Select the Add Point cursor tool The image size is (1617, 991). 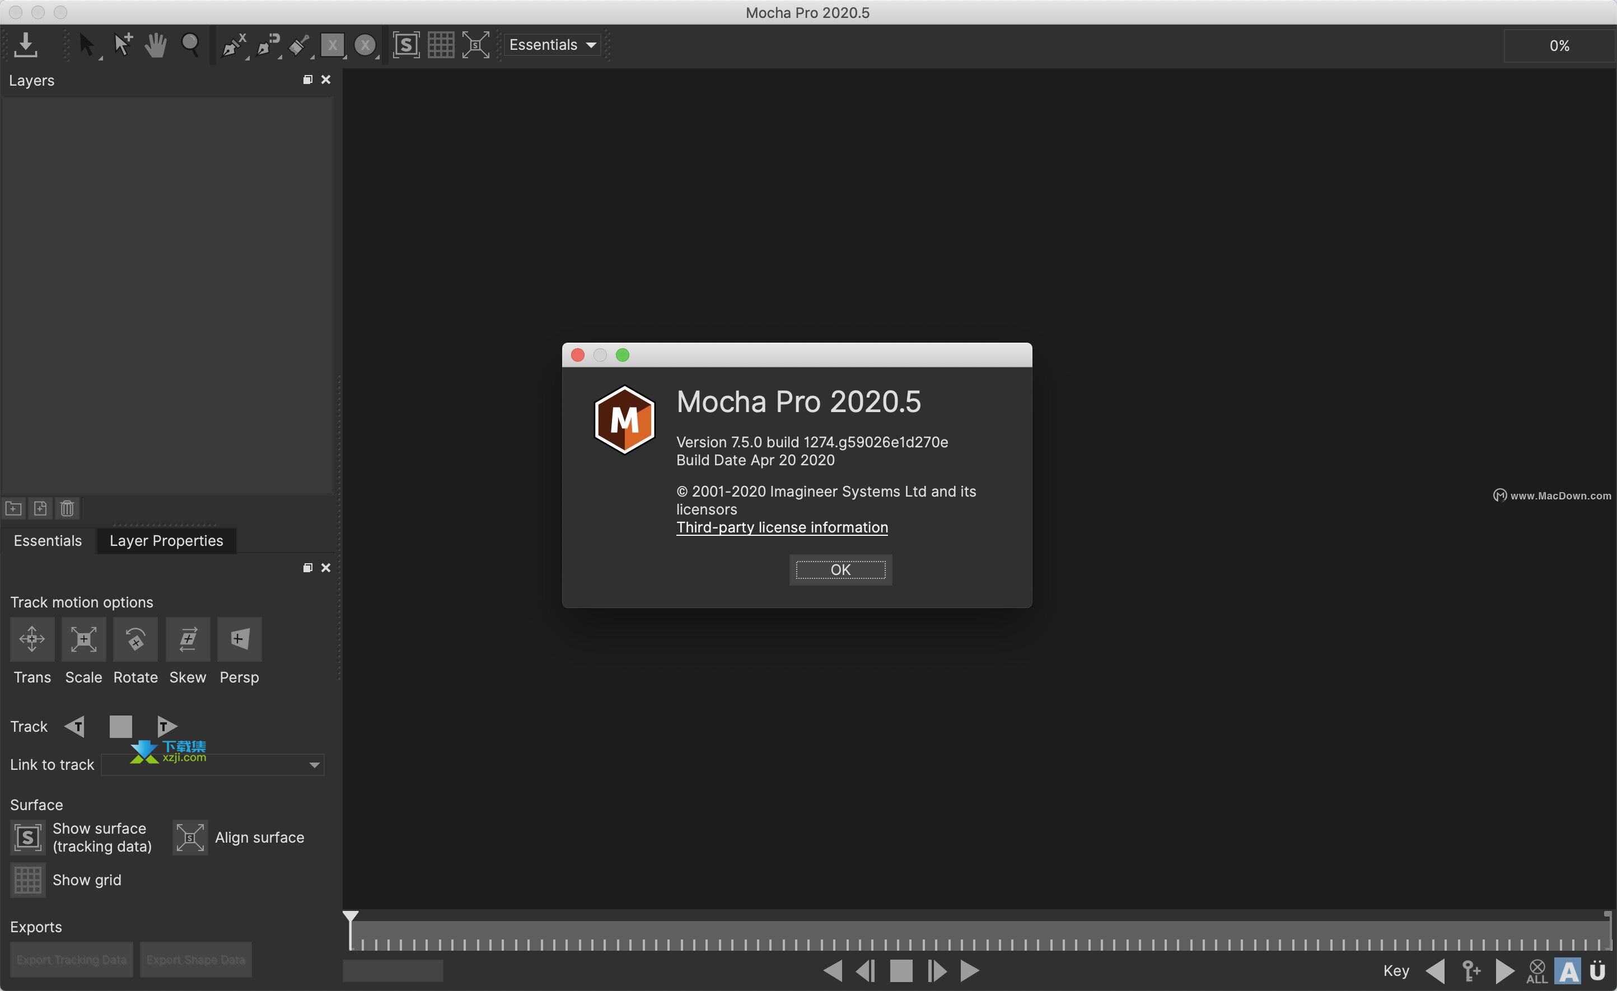pos(122,45)
